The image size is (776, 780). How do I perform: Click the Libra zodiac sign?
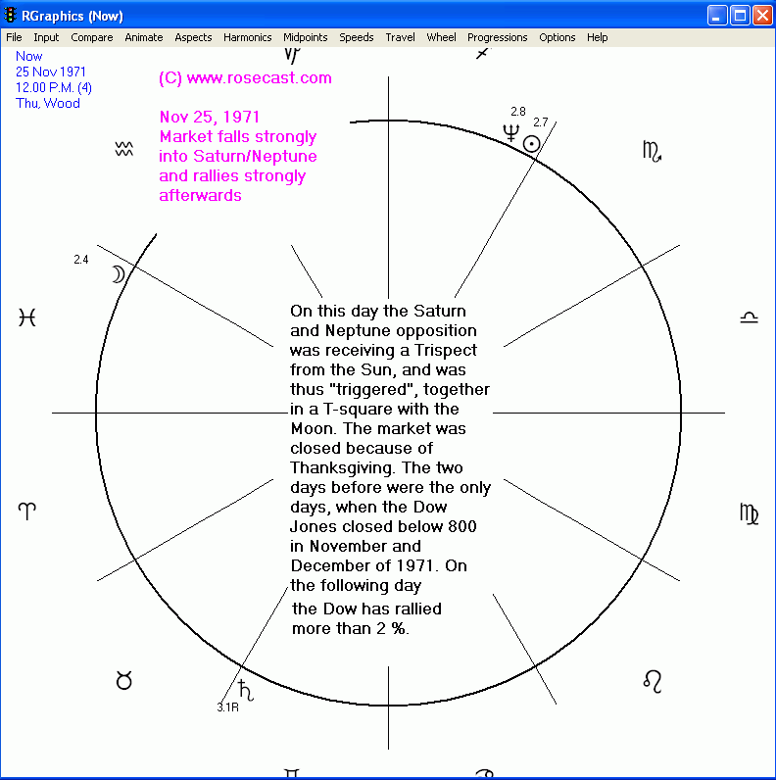749,317
